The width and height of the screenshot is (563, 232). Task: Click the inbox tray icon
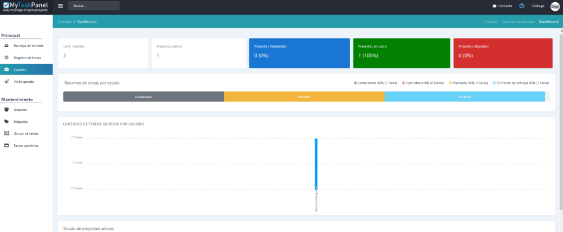[x=7, y=46]
